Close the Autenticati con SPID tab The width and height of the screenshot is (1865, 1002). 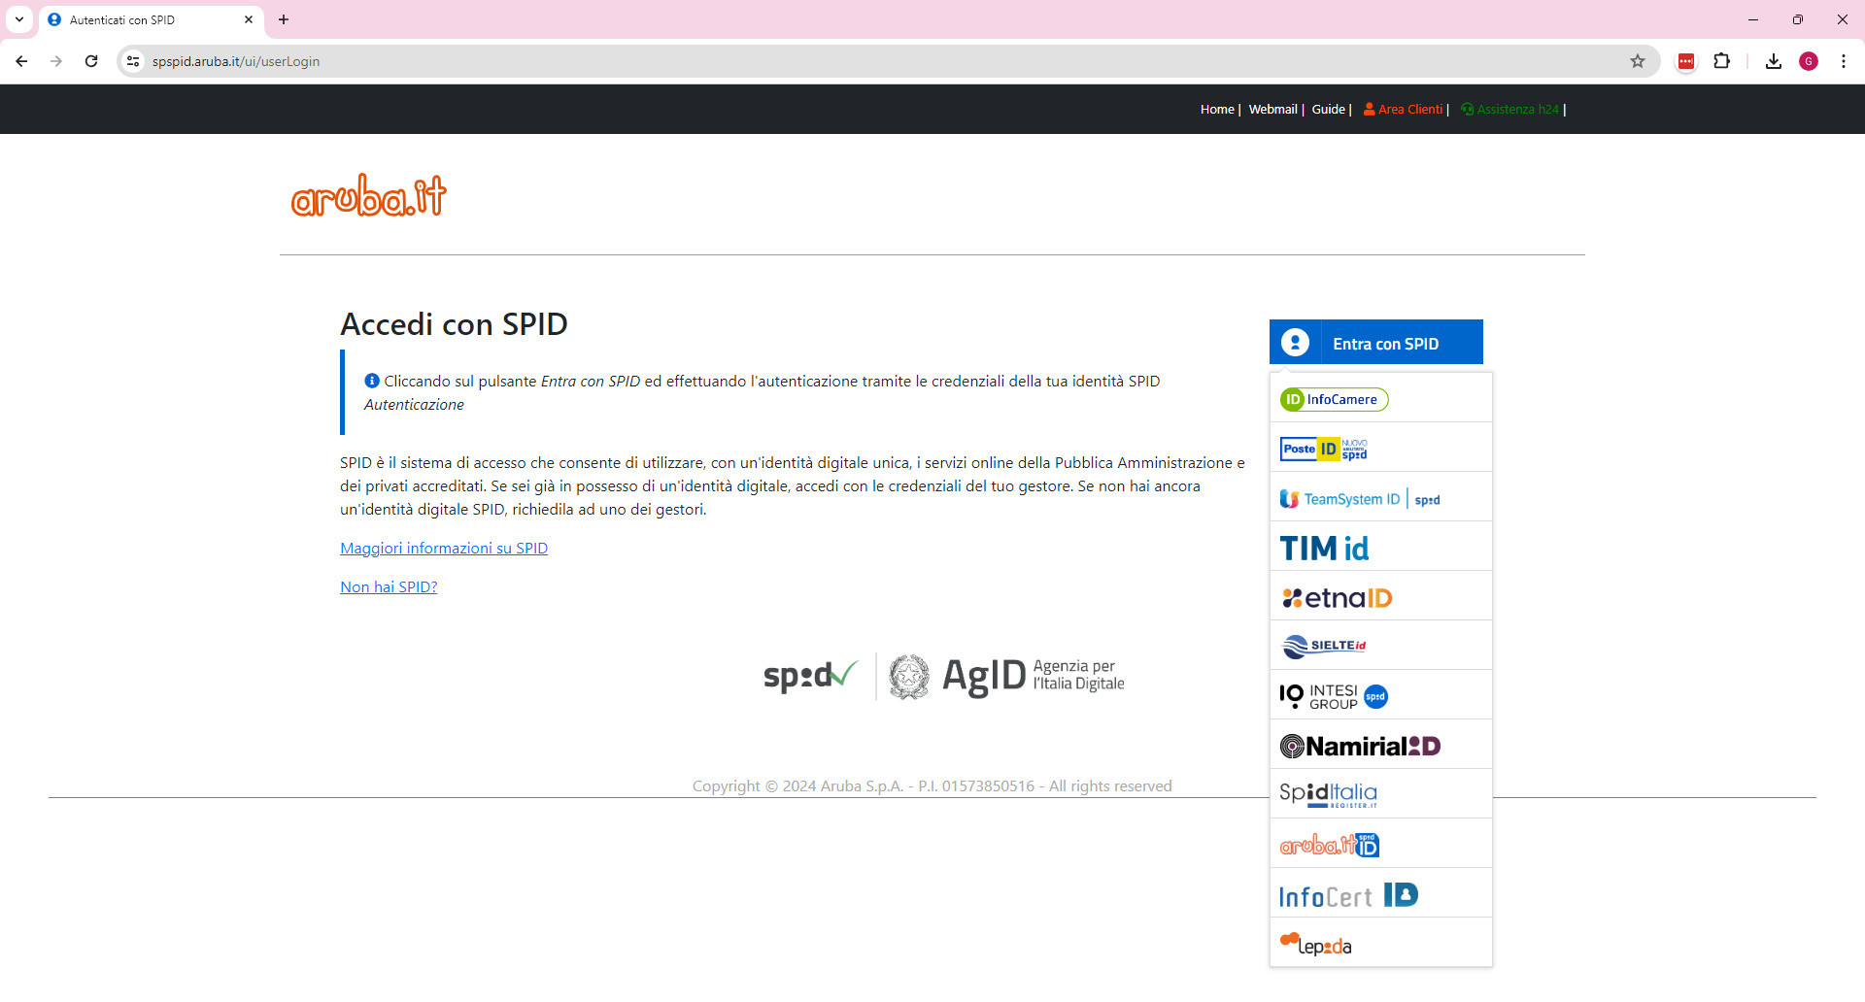(249, 19)
